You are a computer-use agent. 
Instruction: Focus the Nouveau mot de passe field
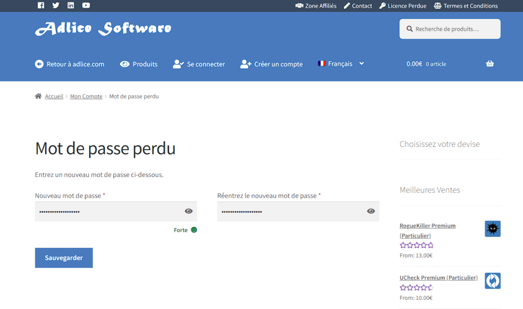(107, 212)
